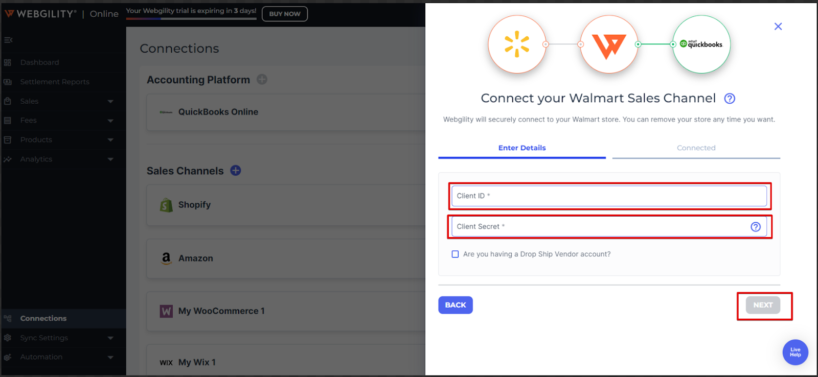The image size is (818, 377).
Task: Add Accounting Platform plus icon
Action: pyautogui.click(x=262, y=80)
